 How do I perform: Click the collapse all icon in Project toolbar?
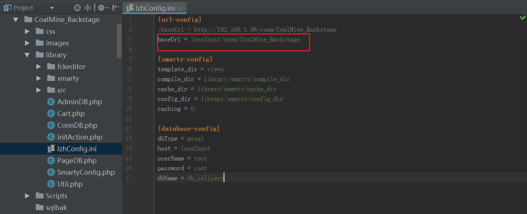87,7
